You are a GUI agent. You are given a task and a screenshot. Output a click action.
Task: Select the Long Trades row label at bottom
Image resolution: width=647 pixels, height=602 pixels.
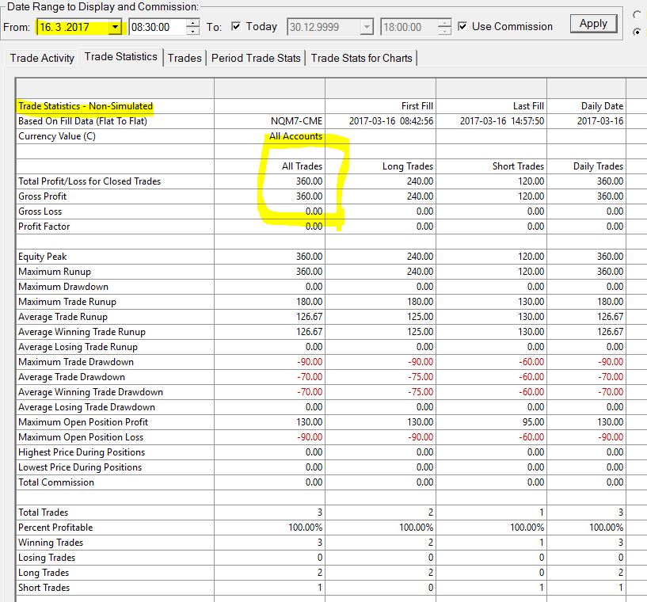(x=44, y=573)
